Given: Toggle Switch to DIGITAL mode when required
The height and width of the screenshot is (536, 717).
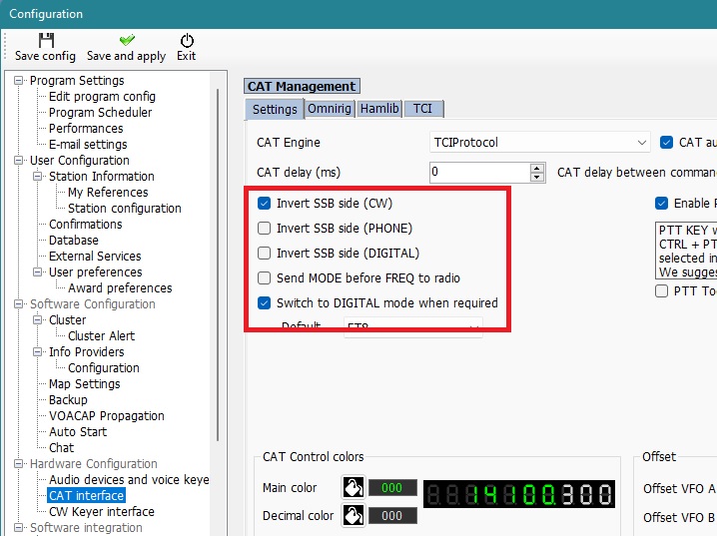Looking at the screenshot, I should 264,302.
